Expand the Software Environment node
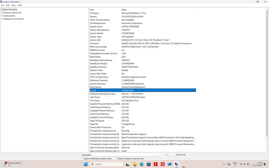 point(2,19)
